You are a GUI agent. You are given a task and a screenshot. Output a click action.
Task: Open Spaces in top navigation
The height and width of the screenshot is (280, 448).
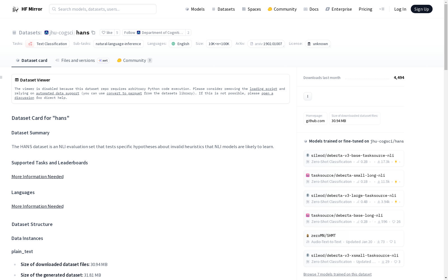251,9
